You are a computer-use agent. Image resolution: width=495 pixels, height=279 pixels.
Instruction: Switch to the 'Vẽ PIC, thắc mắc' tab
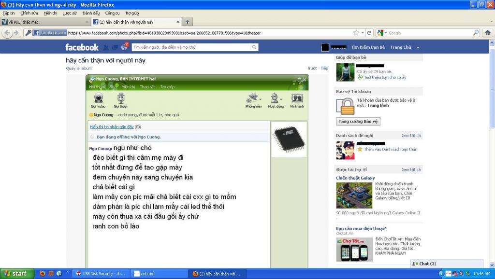[x=45, y=22]
